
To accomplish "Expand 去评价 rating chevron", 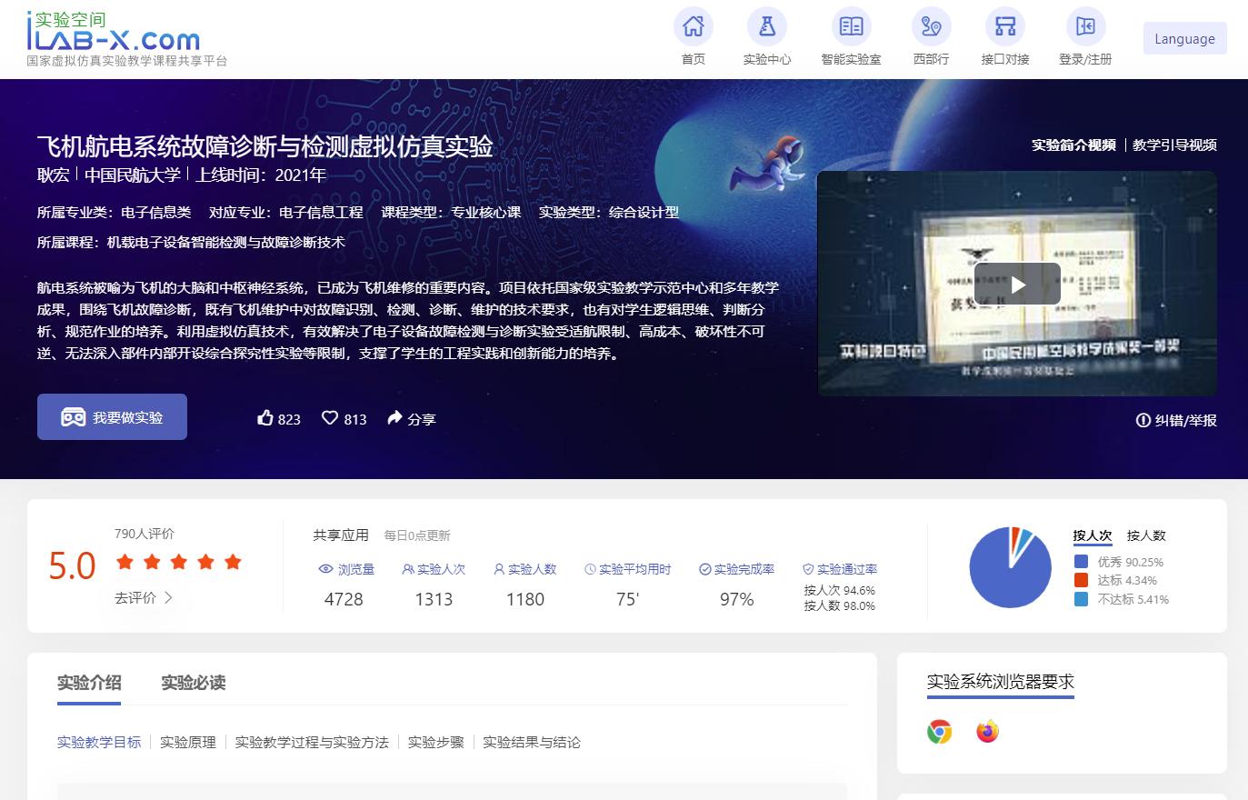I will (x=168, y=597).
